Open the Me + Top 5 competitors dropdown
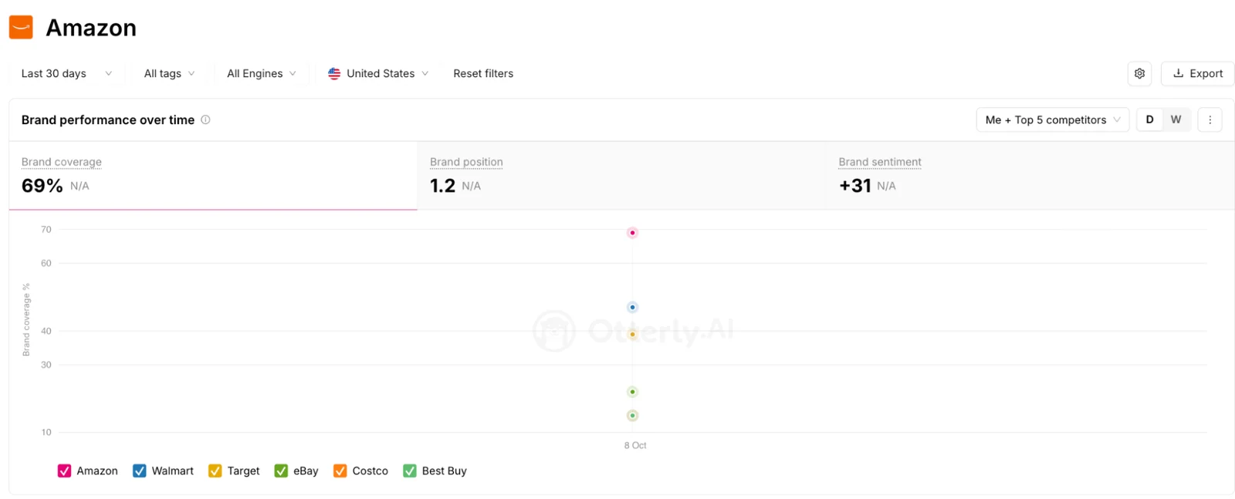The height and width of the screenshot is (499, 1235). tap(1053, 120)
